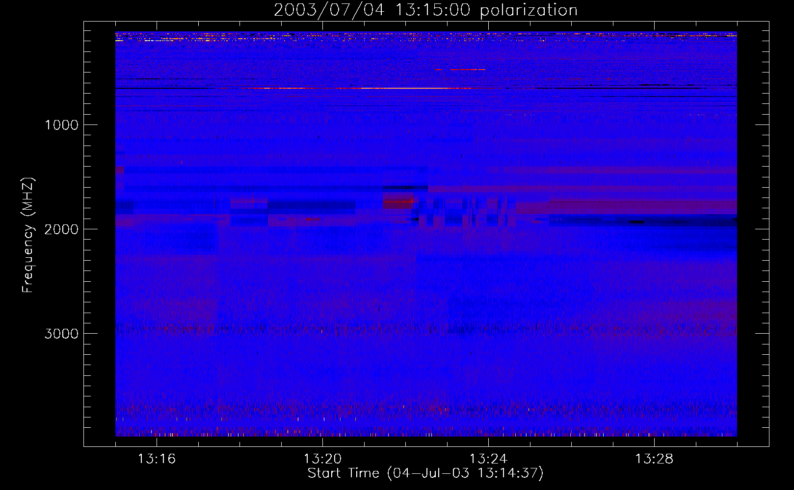This screenshot has width=794, height=490.
Task: Click the '13:20' time tick label
Action: (322, 459)
